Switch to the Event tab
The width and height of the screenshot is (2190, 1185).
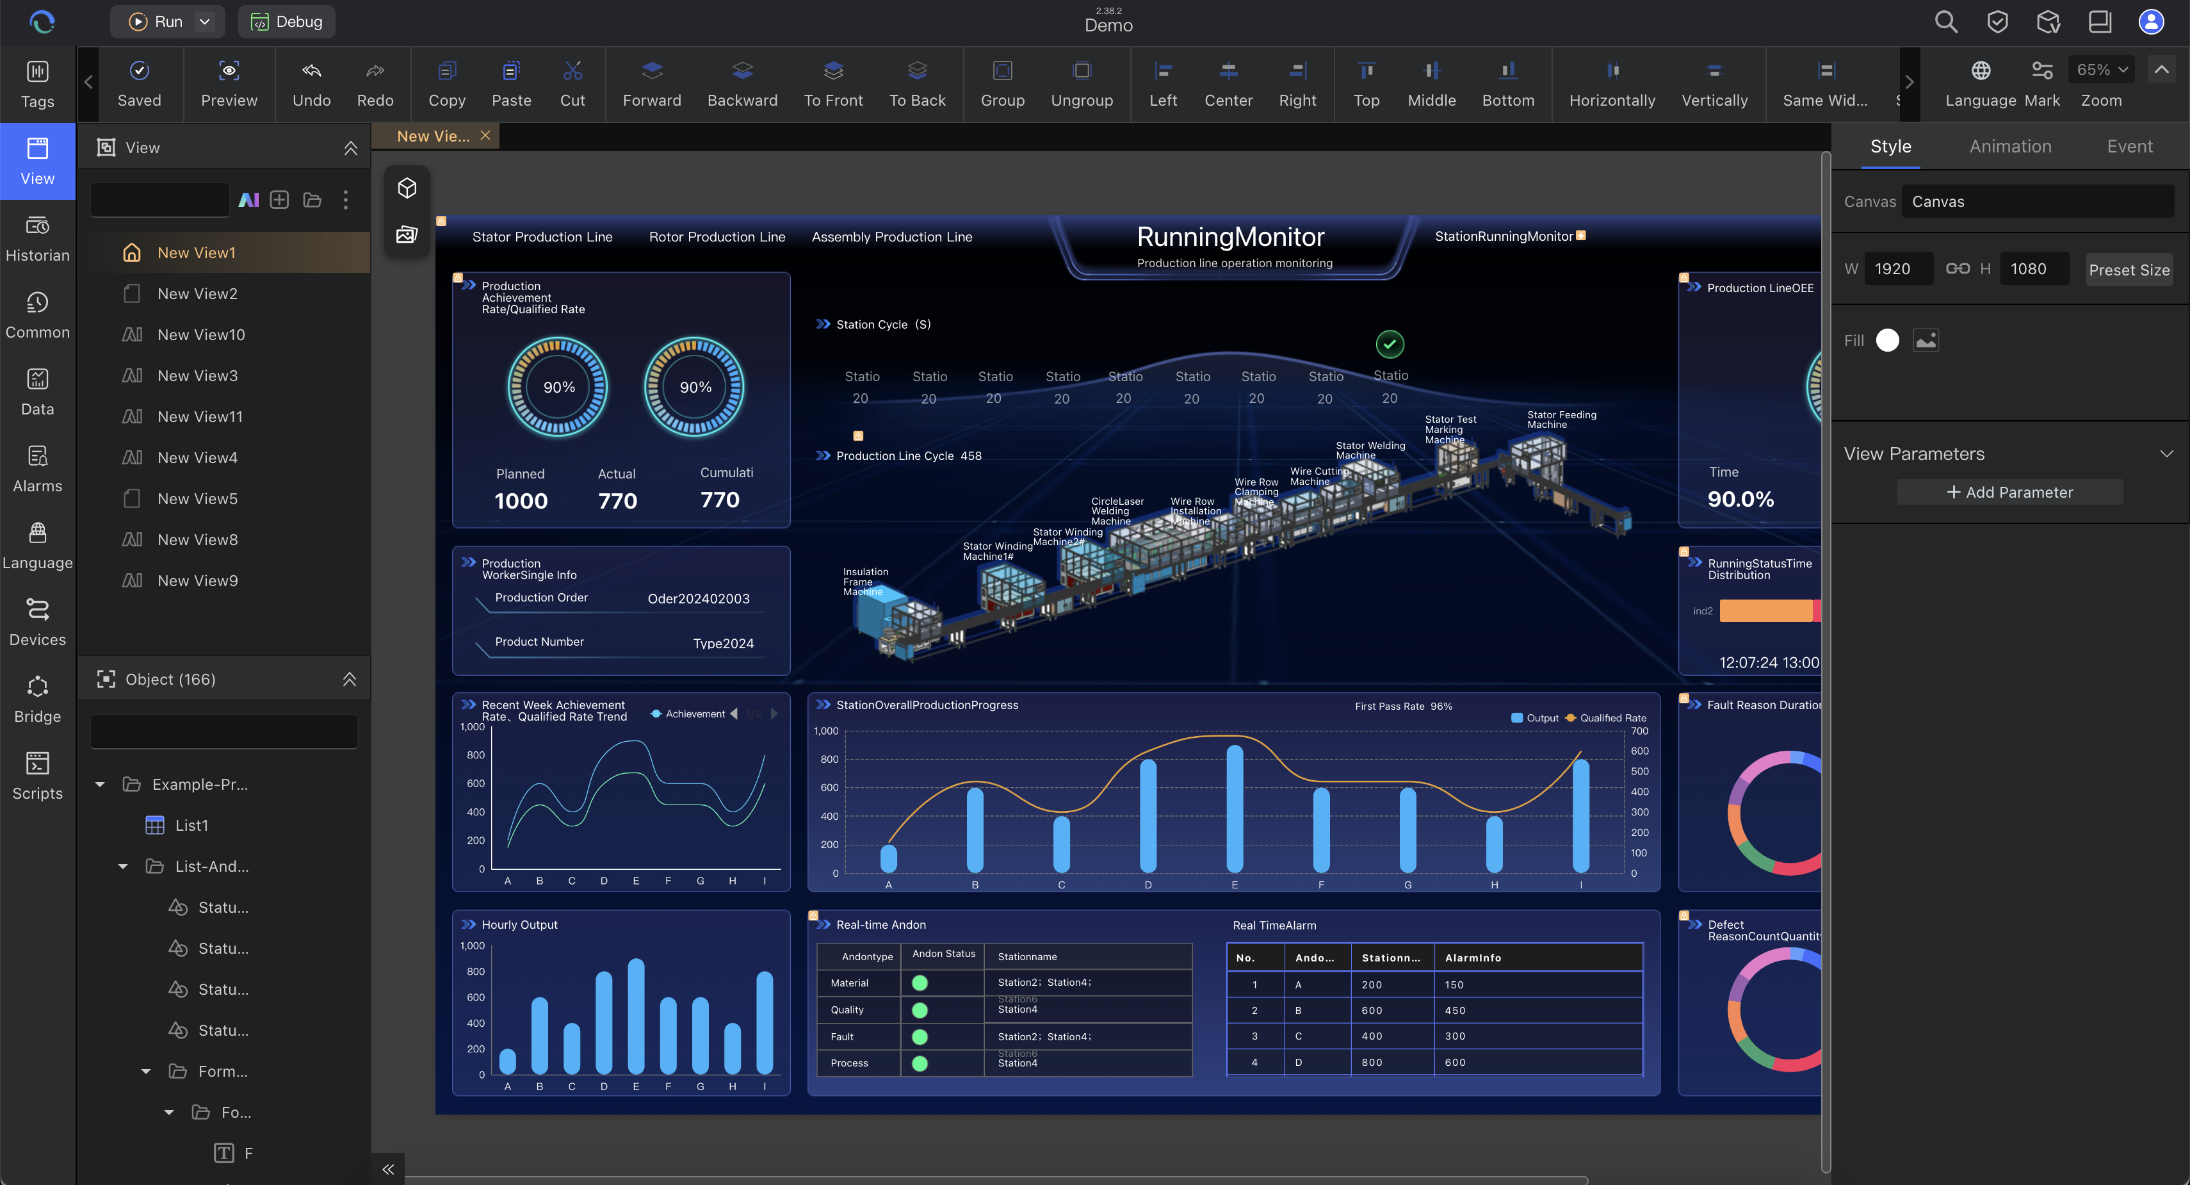[x=2130, y=145]
